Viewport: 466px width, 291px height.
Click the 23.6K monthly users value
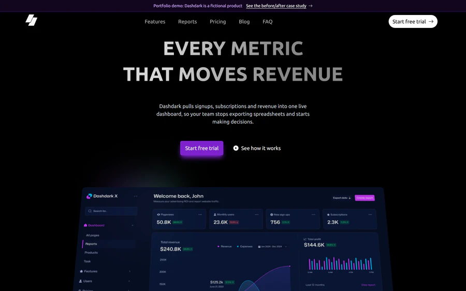(221, 222)
